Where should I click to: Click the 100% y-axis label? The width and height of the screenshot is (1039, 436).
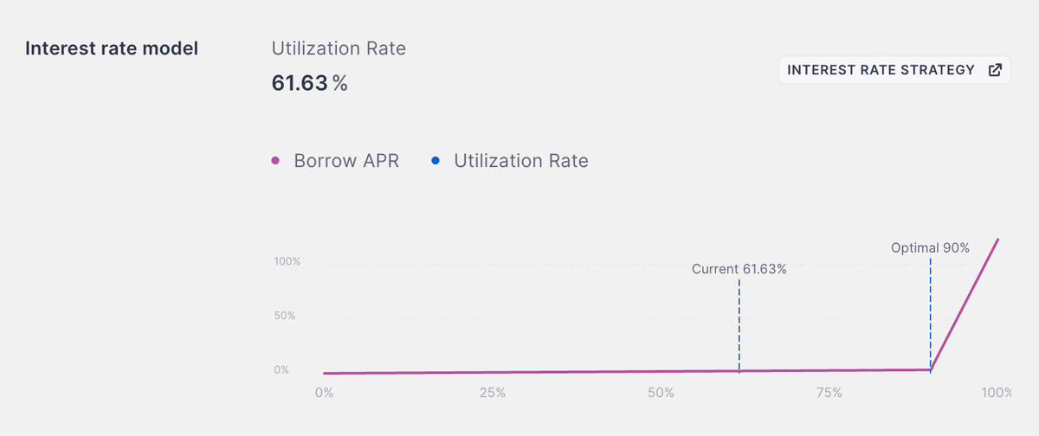click(287, 261)
